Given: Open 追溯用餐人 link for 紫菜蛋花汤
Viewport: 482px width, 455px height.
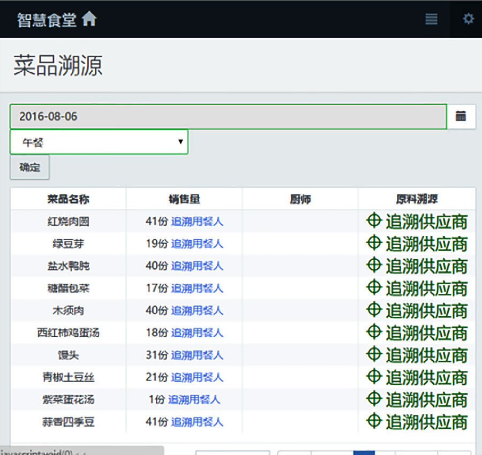Looking at the screenshot, I should [x=194, y=400].
